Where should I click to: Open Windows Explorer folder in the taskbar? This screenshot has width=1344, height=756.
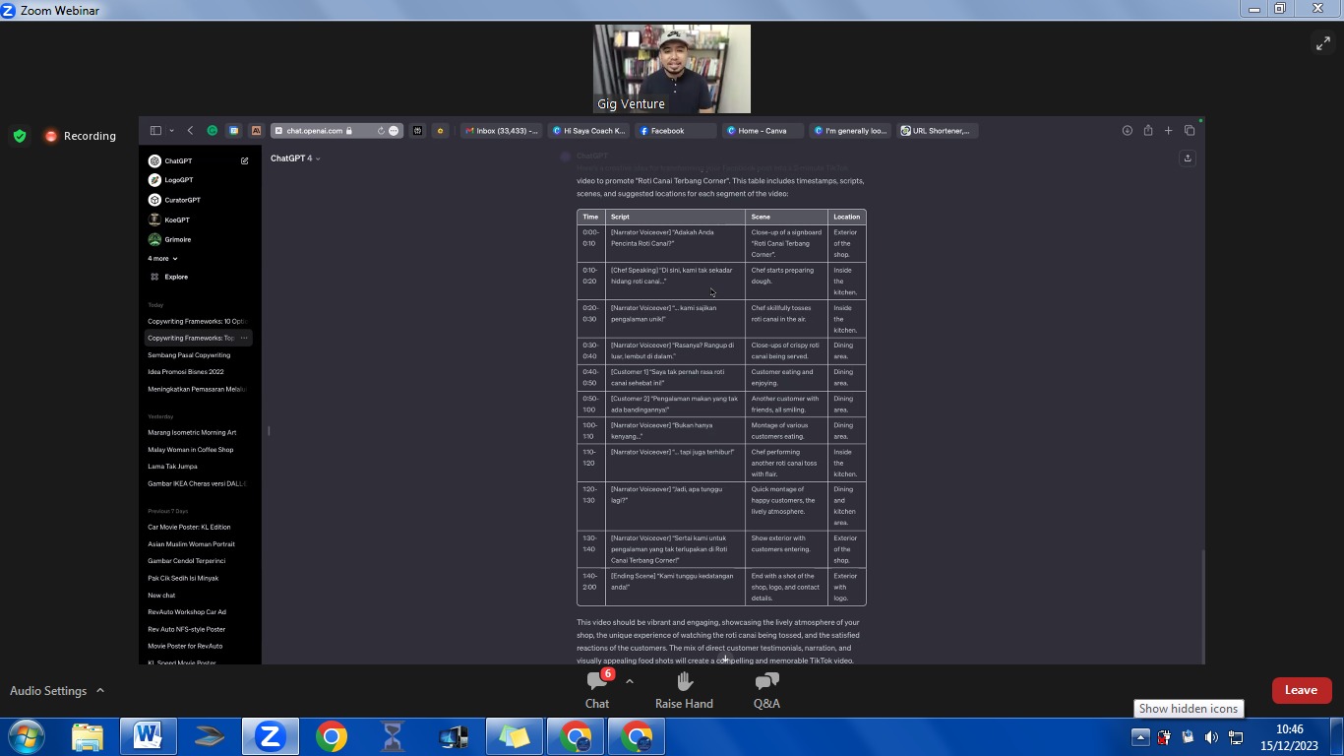[88, 736]
